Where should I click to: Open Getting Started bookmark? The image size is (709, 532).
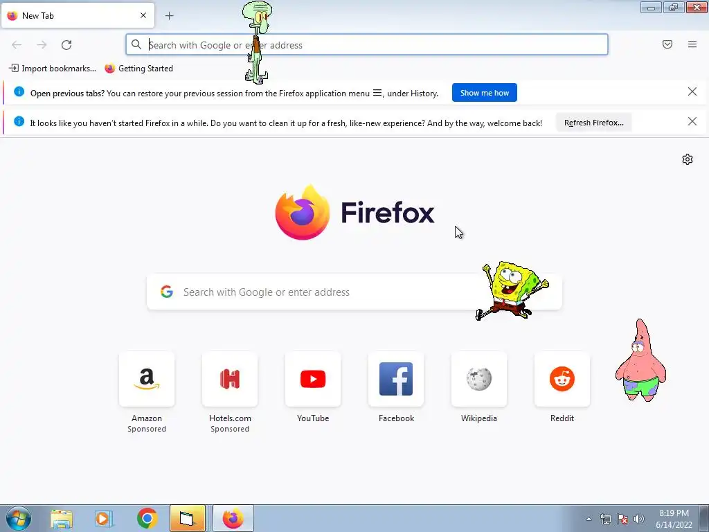[138, 69]
